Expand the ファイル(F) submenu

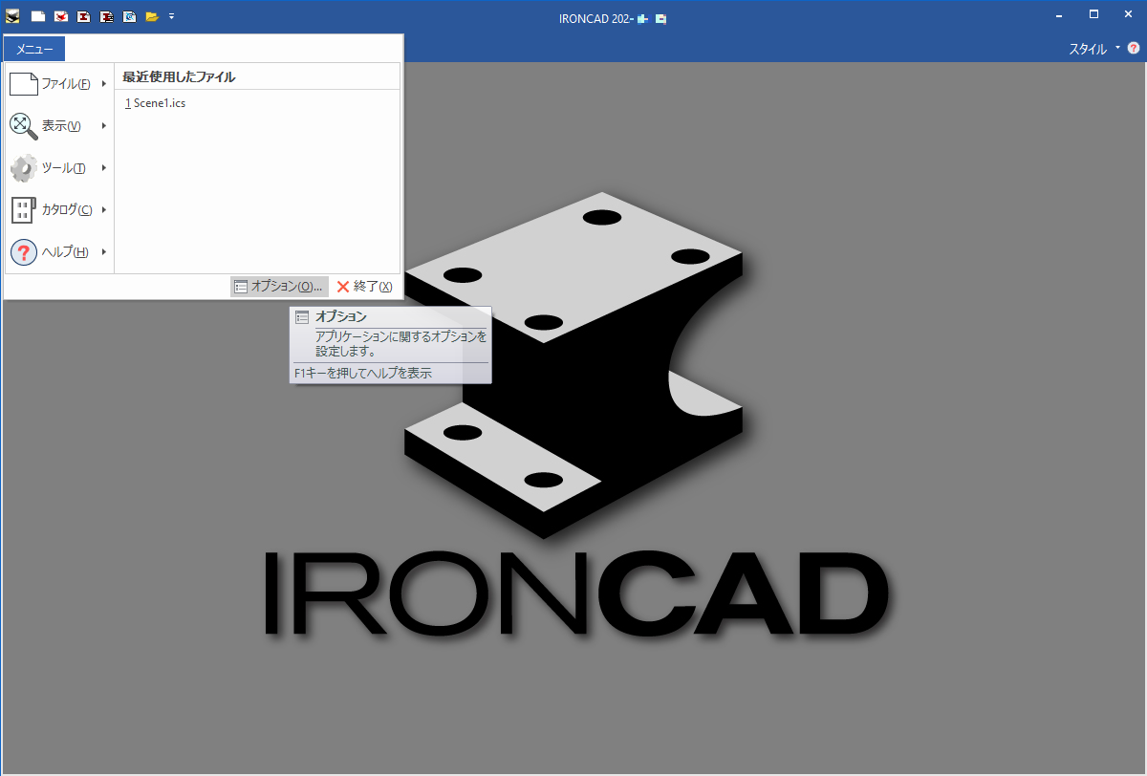[58, 84]
